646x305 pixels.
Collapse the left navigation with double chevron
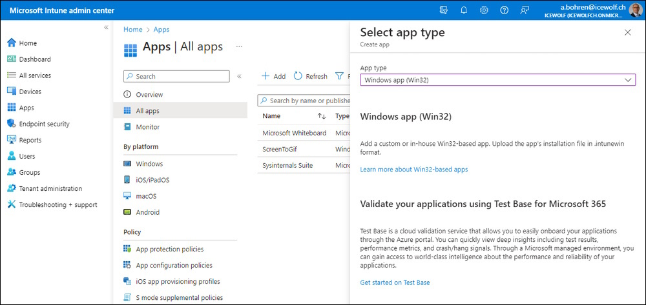[x=106, y=27]
